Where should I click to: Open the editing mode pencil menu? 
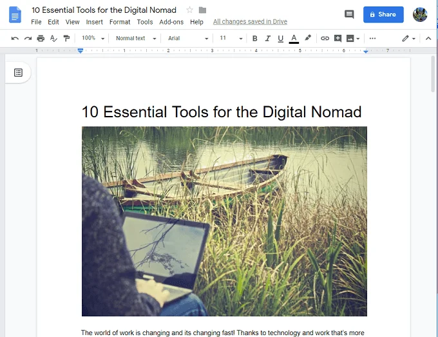408,38
